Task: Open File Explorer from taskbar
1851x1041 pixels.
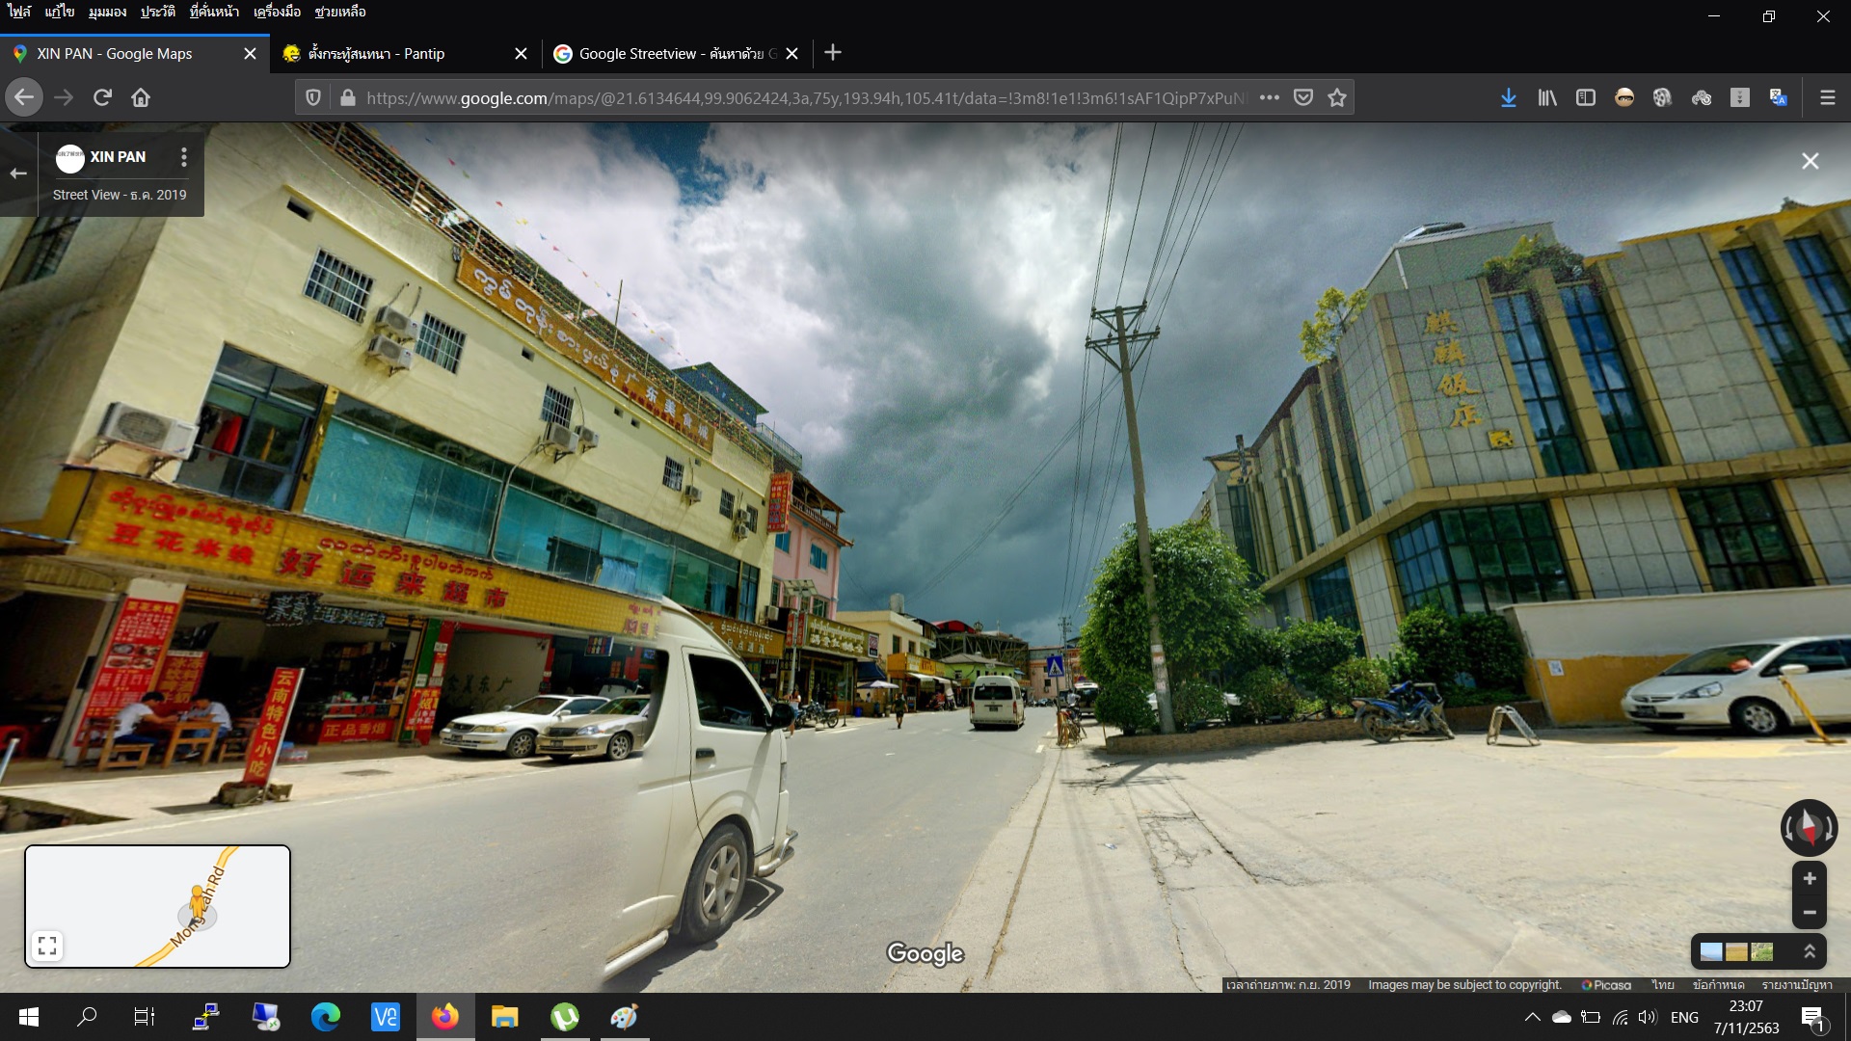Action: click(x=505, y=1017)
